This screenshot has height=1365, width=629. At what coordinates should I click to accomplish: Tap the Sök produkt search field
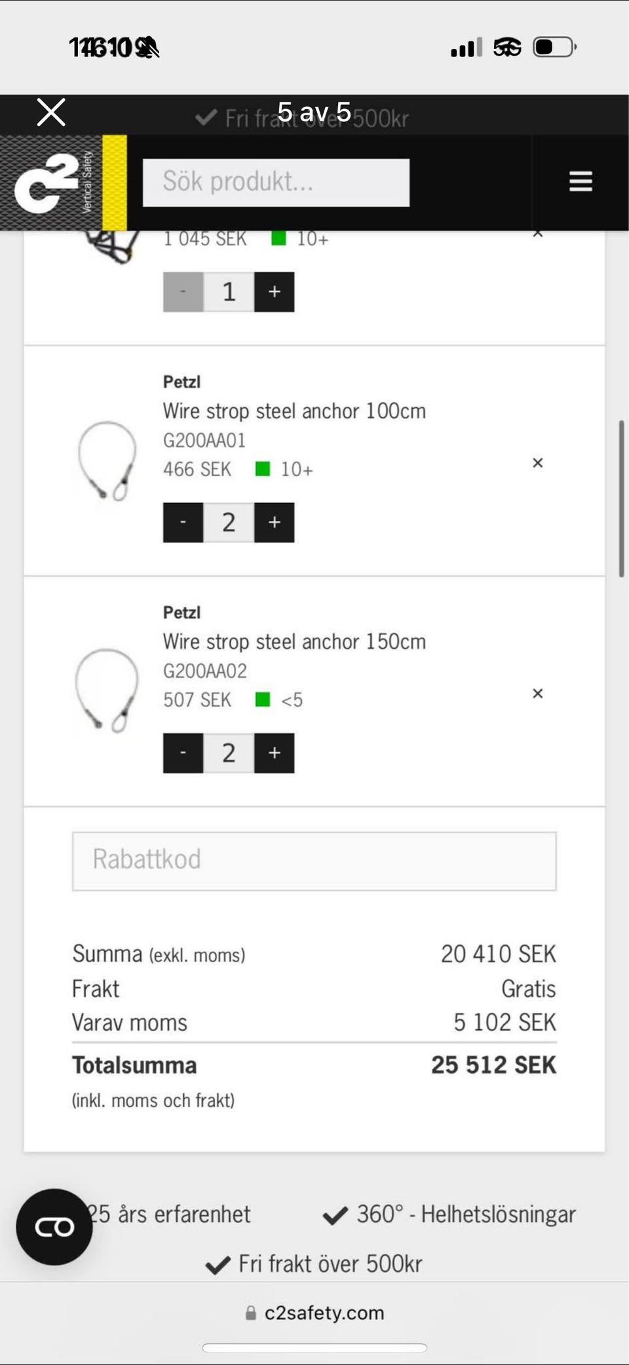pos(276,182)
